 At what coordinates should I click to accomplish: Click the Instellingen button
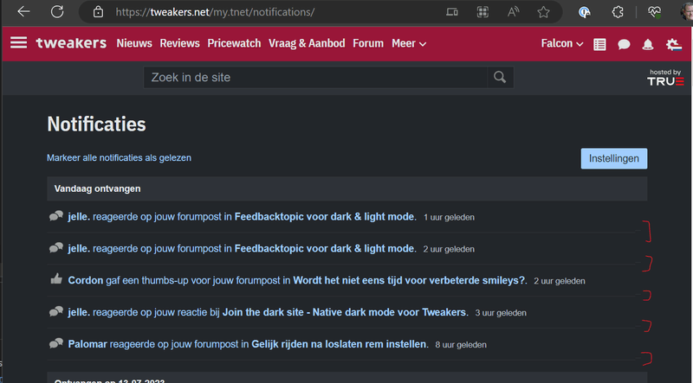click(x=613, y=158)
